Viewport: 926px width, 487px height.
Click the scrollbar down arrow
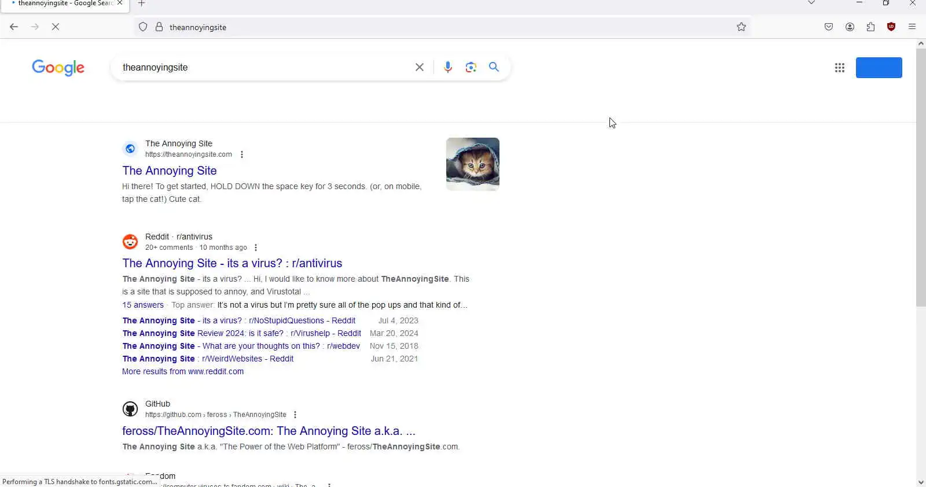921,482
